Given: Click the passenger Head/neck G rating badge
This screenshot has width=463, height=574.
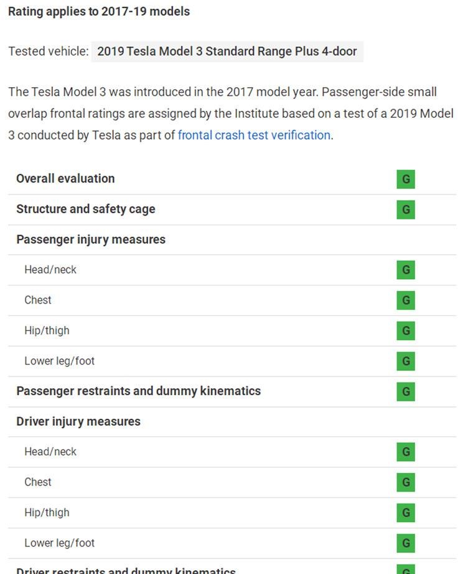Looking at the screenshot, I should (x=406, y=270).
